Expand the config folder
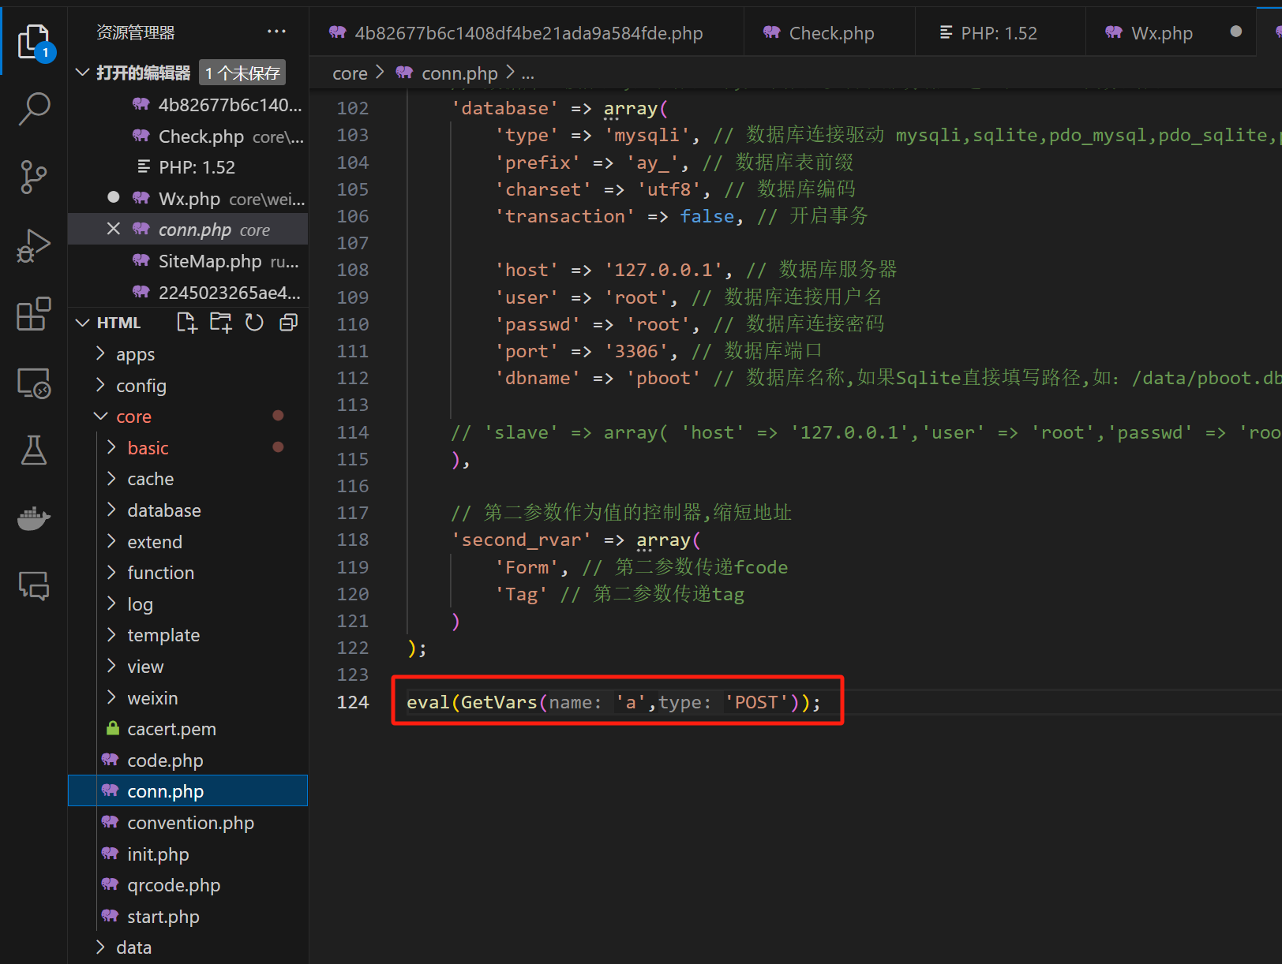 point(100,385)
